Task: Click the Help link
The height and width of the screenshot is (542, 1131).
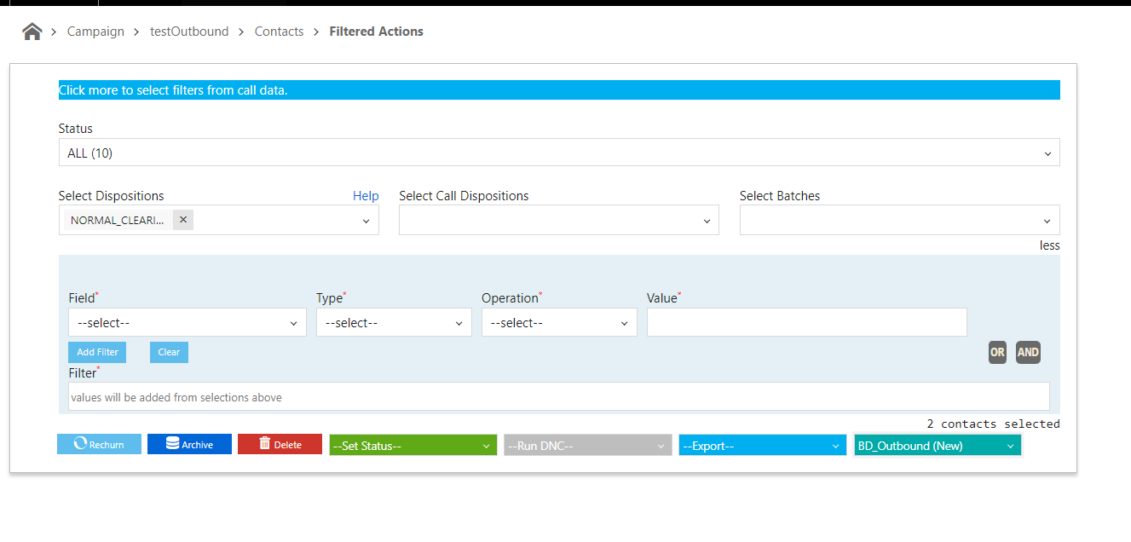Action: [x=366, y=196]
